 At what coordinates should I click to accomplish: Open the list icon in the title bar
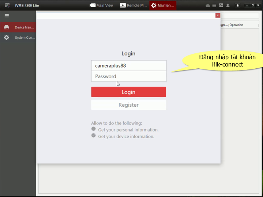click(214, 5)
